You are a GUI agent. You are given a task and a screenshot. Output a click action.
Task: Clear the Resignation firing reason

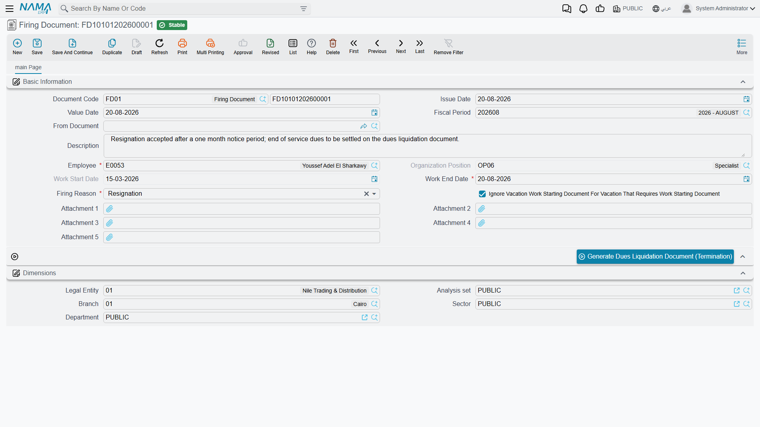pos(367,194)
